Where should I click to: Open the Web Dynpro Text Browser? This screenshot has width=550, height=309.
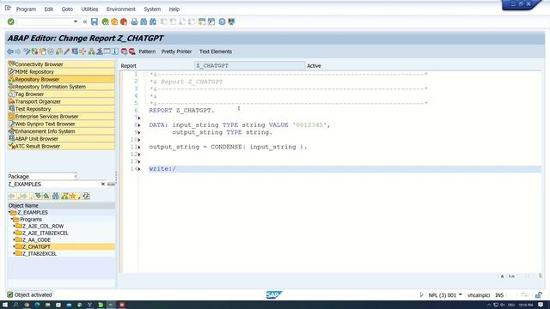[x=61, y=124]
